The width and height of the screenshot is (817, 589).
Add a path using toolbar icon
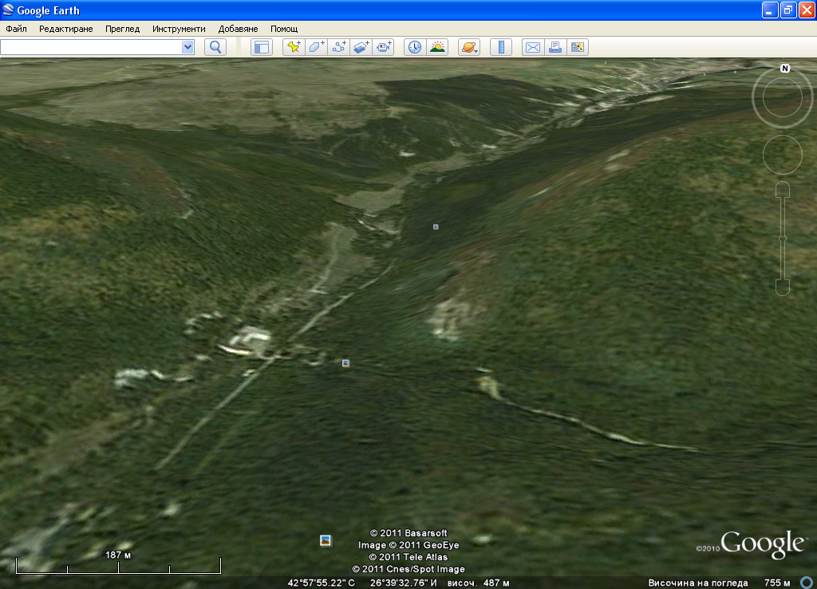coord(339,47)
